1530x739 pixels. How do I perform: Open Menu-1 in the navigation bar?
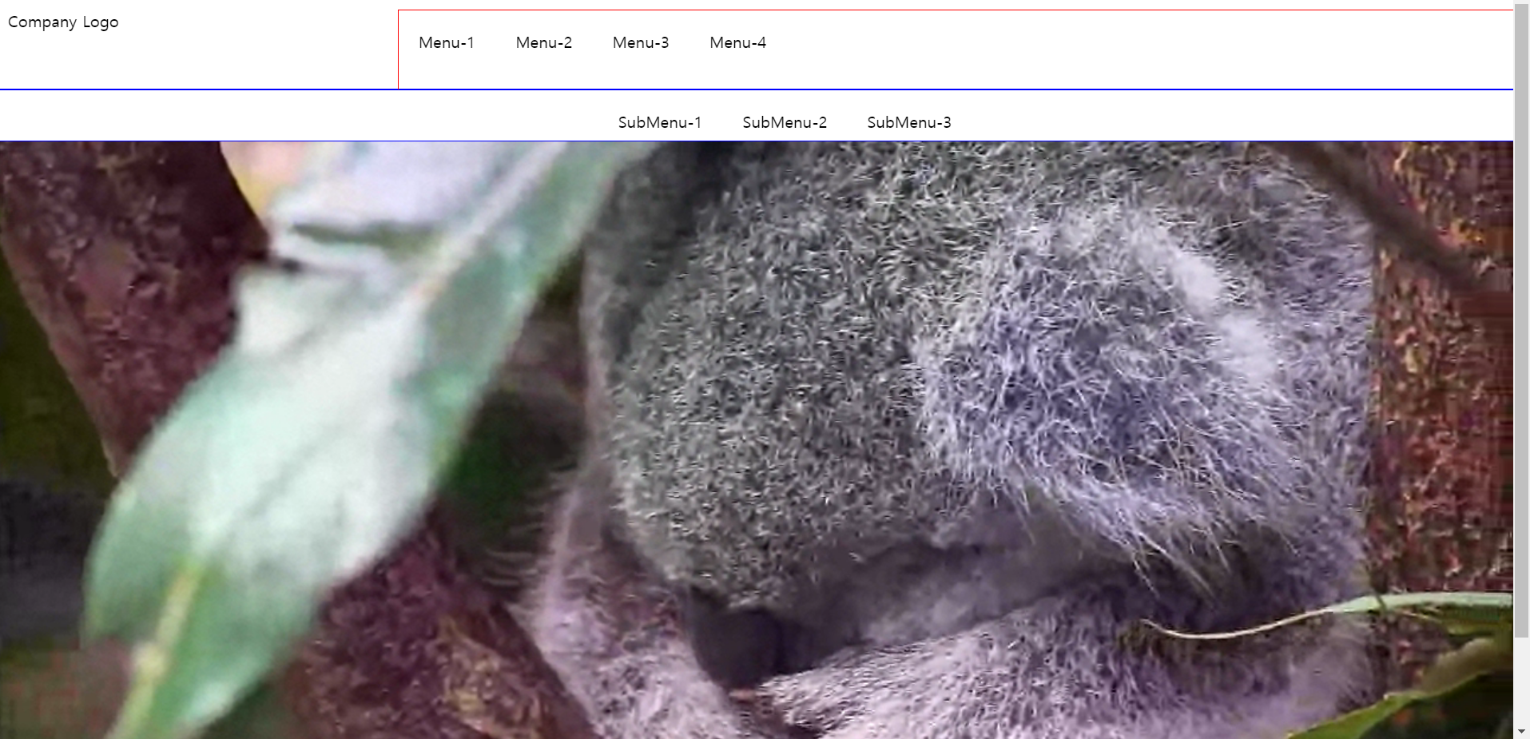point(447,43)
